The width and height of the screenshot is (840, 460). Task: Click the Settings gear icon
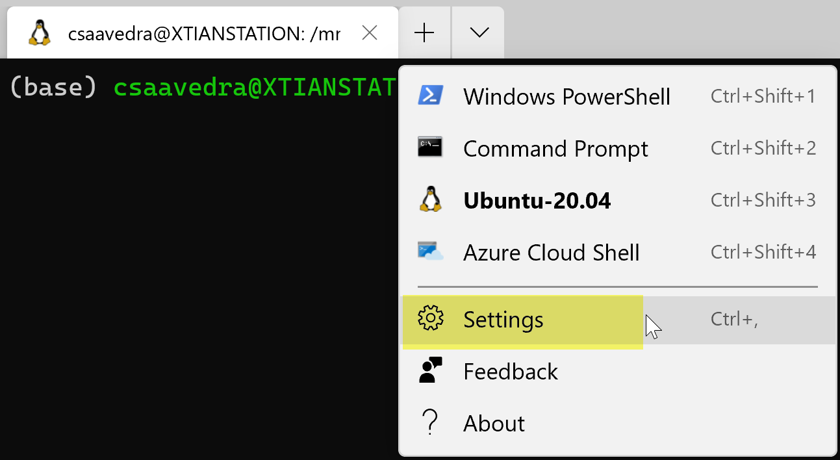tap(430, 318)
